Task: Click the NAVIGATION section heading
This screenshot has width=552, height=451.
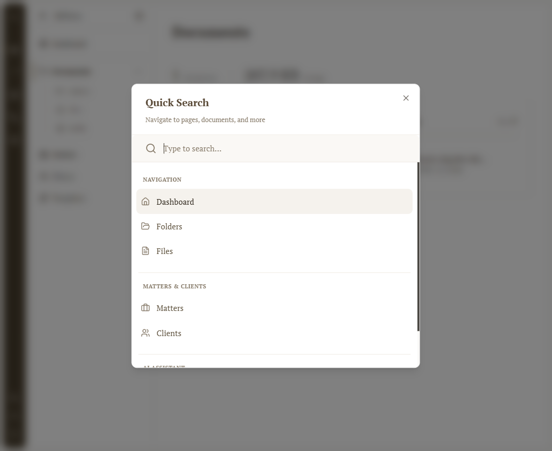Action: 162,180
